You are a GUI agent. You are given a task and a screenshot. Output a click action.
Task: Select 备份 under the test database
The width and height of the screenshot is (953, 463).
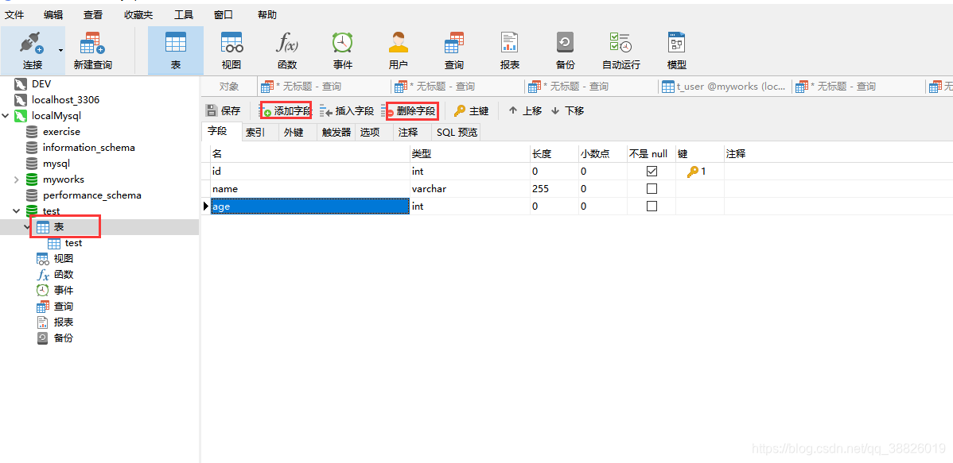[64, 338]
